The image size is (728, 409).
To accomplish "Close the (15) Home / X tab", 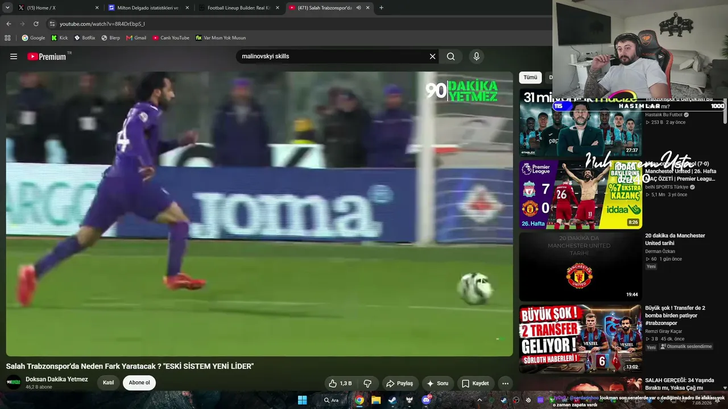I will 97,8.
